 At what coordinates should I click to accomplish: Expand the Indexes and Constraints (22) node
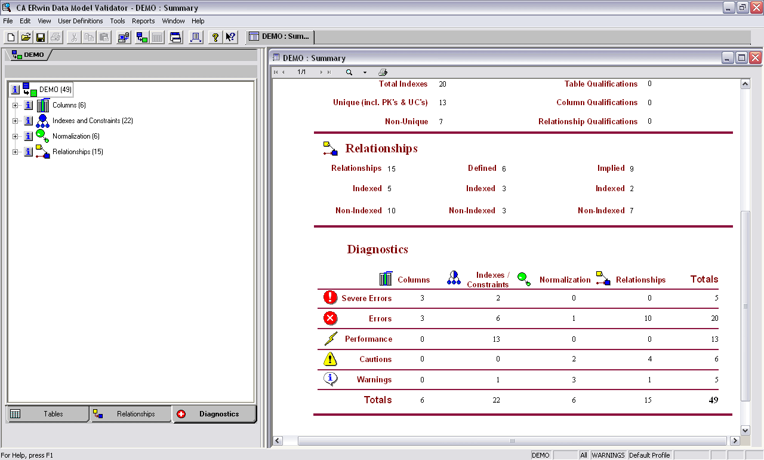[15, 121]
